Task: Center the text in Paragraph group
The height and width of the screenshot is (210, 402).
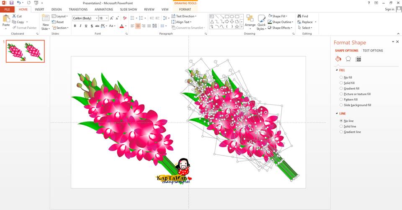Action: [138, 26]
